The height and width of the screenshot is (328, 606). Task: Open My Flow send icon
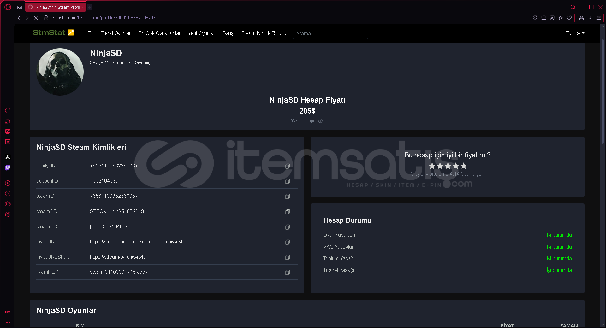pos(561,18)
